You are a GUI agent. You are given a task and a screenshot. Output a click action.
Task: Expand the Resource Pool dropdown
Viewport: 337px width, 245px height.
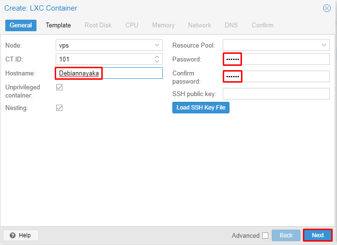pos(324,45)
